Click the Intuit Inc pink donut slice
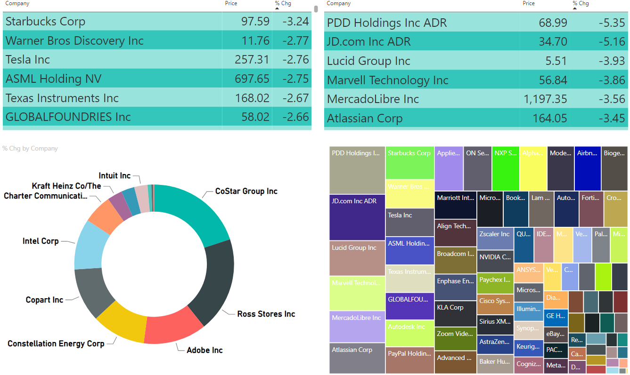Screen dimensions: 630x375 142,197
